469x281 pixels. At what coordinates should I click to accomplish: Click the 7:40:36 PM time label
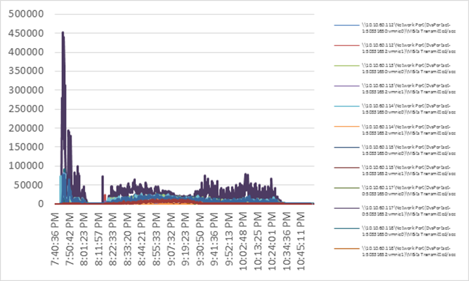tap(55, 239)
